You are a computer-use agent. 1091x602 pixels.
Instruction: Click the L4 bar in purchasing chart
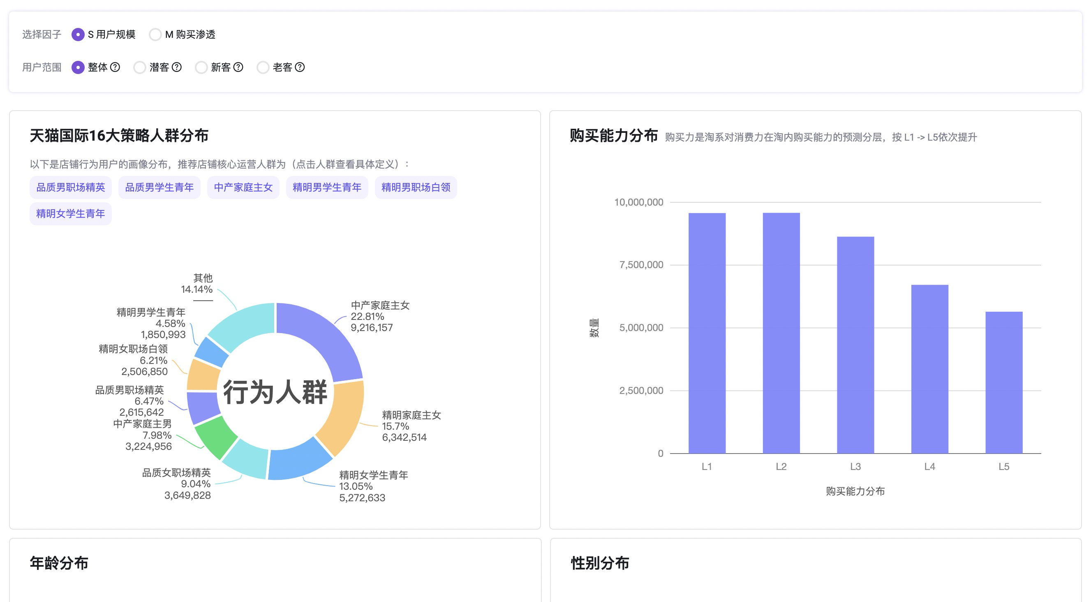(929, 369)
